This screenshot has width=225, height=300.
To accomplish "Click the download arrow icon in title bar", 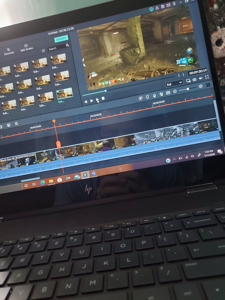I will [174, 4].
